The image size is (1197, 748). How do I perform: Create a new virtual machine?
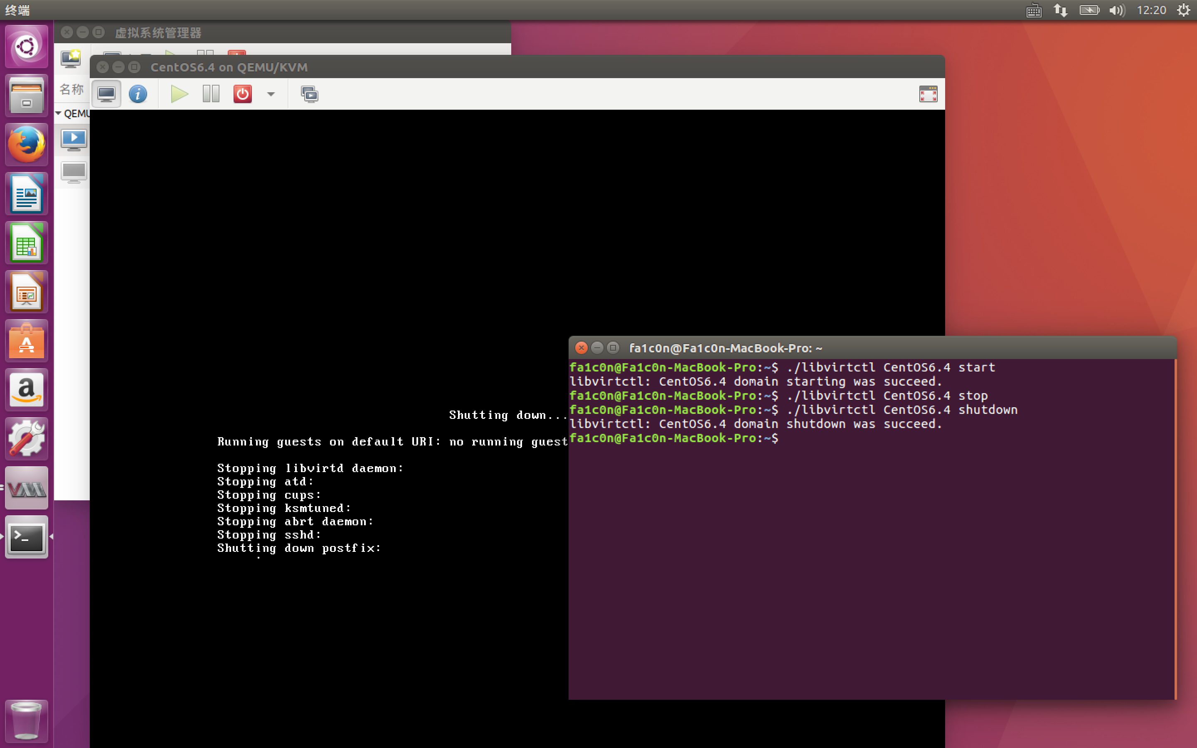coord(71,58)
